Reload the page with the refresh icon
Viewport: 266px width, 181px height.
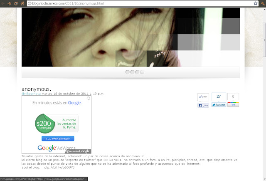click(16, 4)
